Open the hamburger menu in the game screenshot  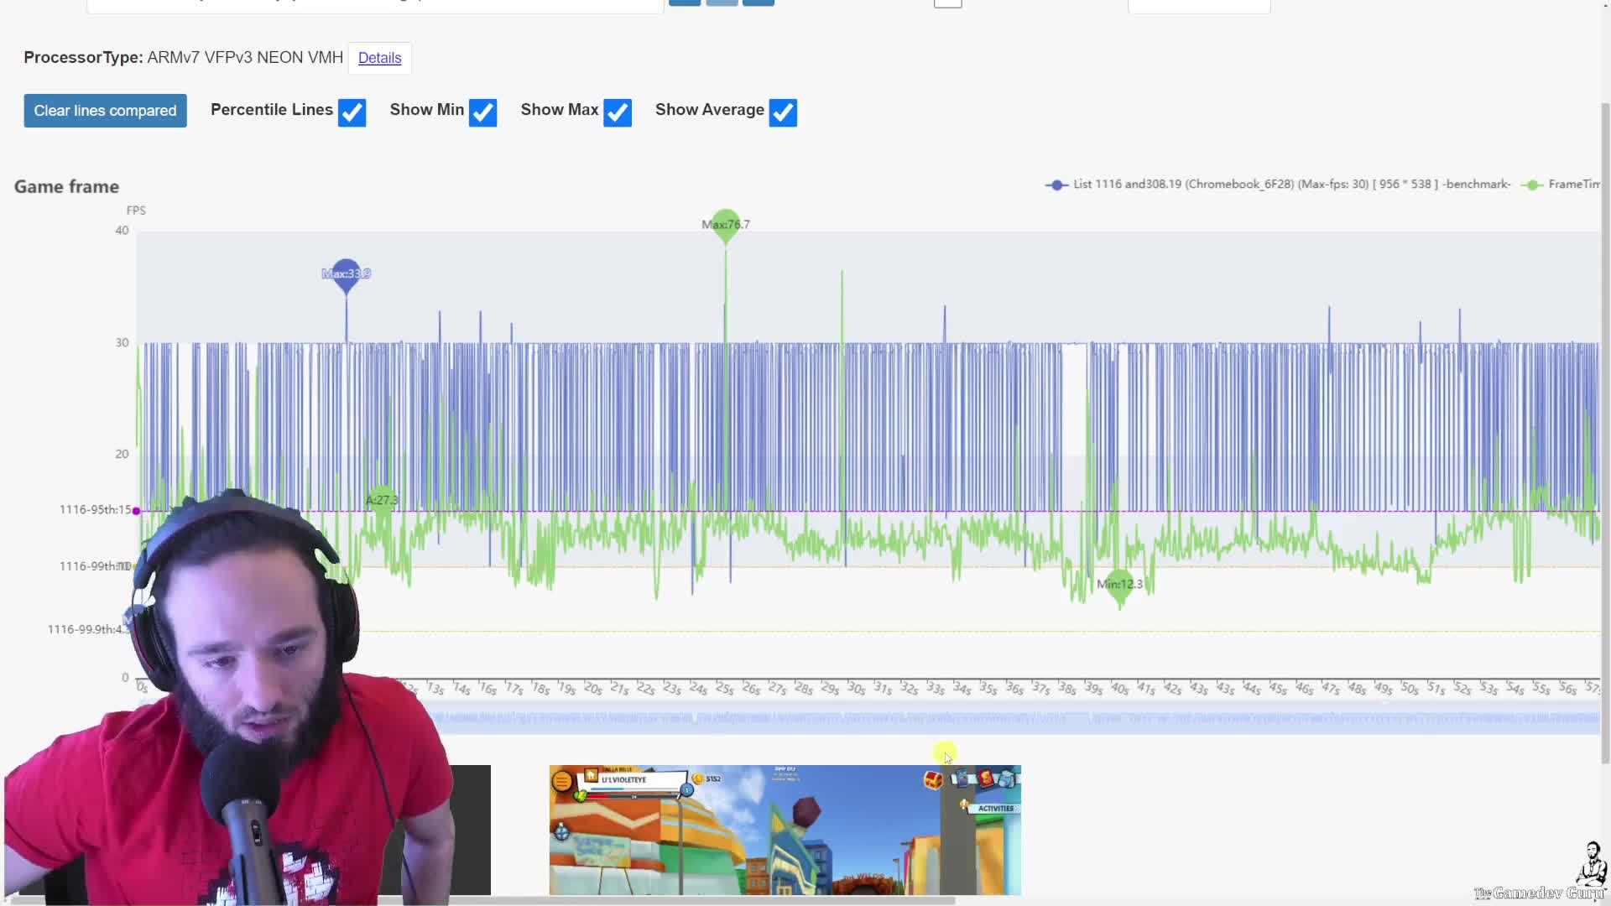560,779
